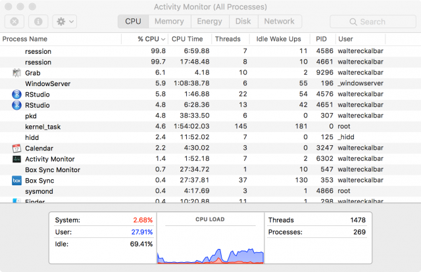Sort by CPU Time column header
This screenshot has height=272, width=421.
click(190, 39)
